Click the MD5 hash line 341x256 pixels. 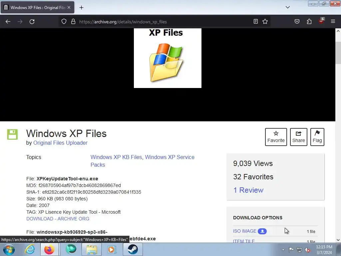click(x=74, y=185)
